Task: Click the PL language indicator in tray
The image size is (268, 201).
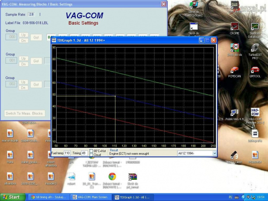Action: (x=230, y=197)
